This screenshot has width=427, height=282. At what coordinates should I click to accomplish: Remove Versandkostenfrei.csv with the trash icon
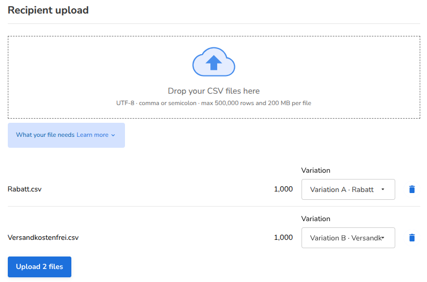pos(412,238)
